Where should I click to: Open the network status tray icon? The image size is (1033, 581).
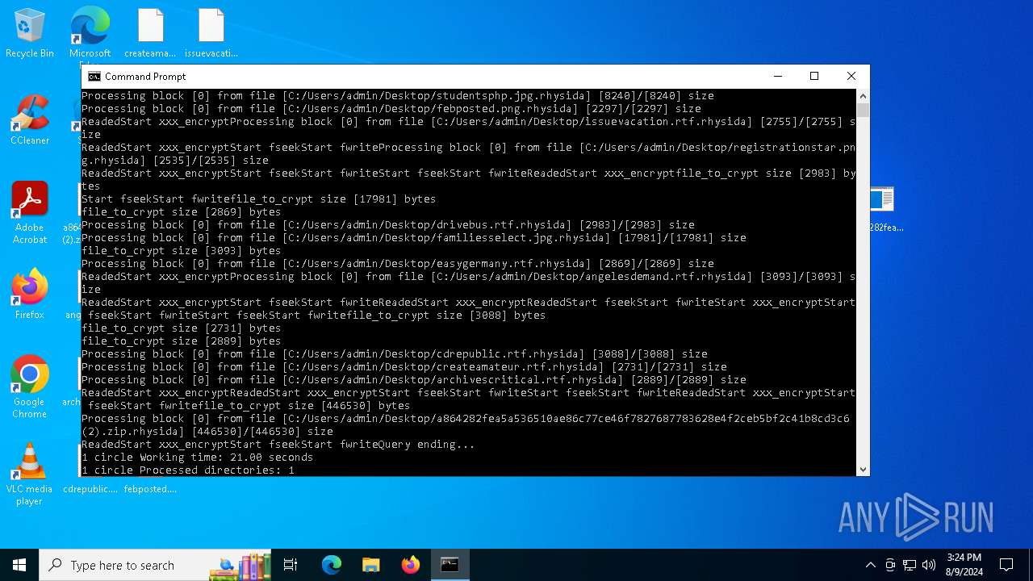(910, 565)
